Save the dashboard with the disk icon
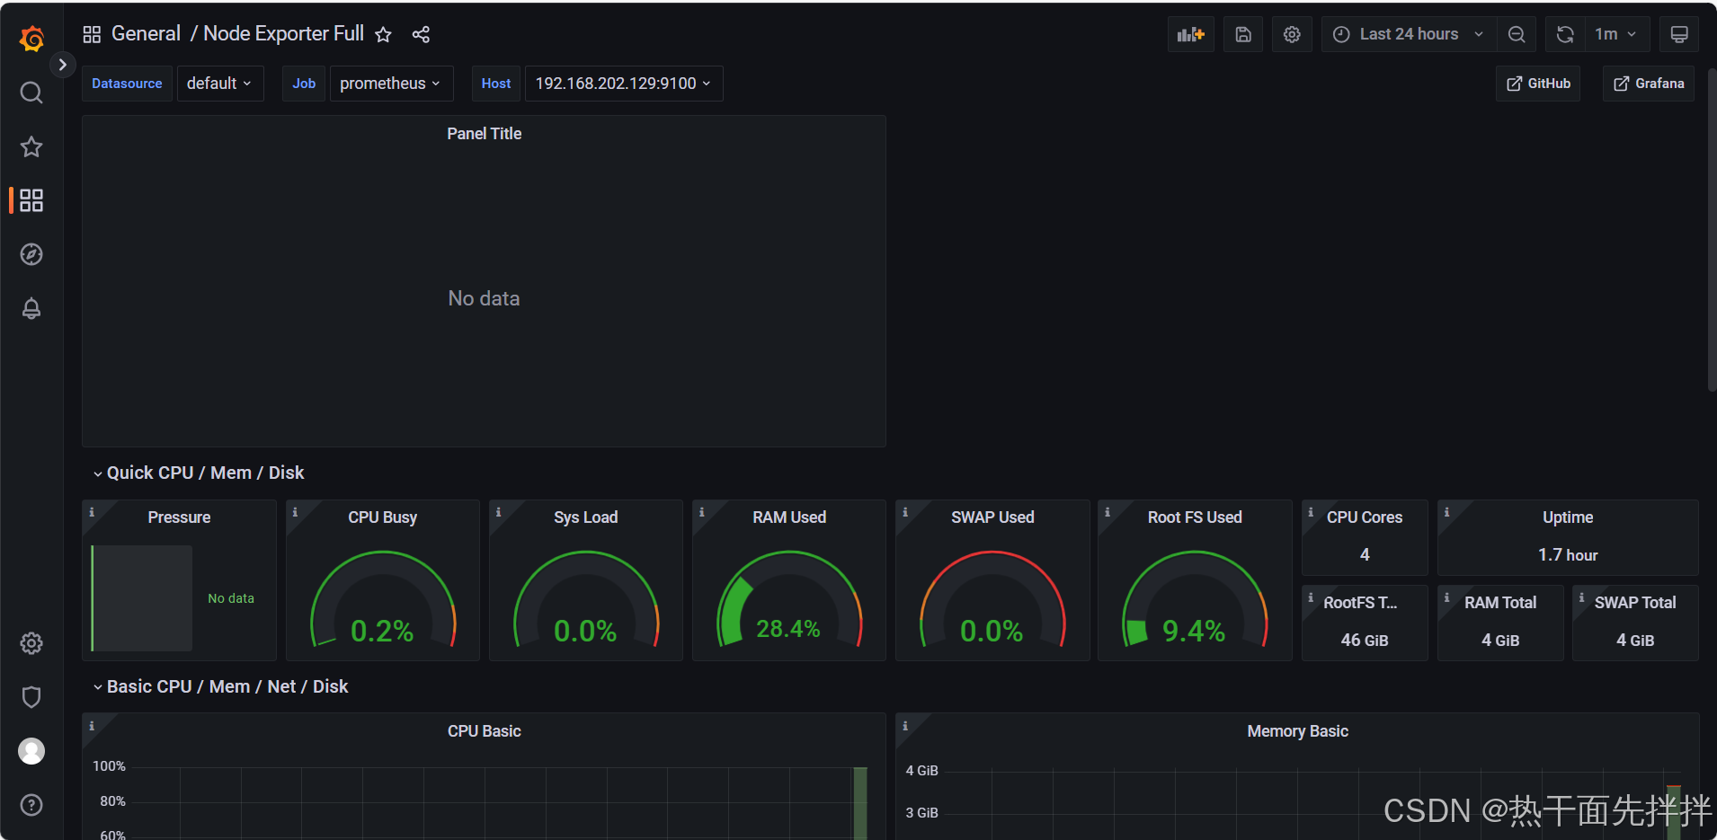Viewport: 1717px width, 840px height. [x=1242, y=34]
